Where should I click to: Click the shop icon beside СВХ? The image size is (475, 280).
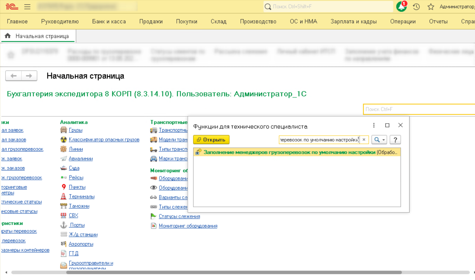click(x=64, y=215)
